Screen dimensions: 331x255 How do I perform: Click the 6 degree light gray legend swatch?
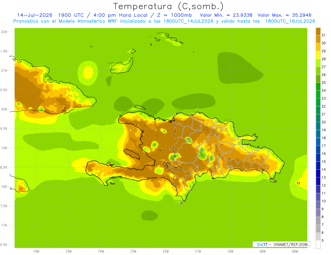(318, 229)
